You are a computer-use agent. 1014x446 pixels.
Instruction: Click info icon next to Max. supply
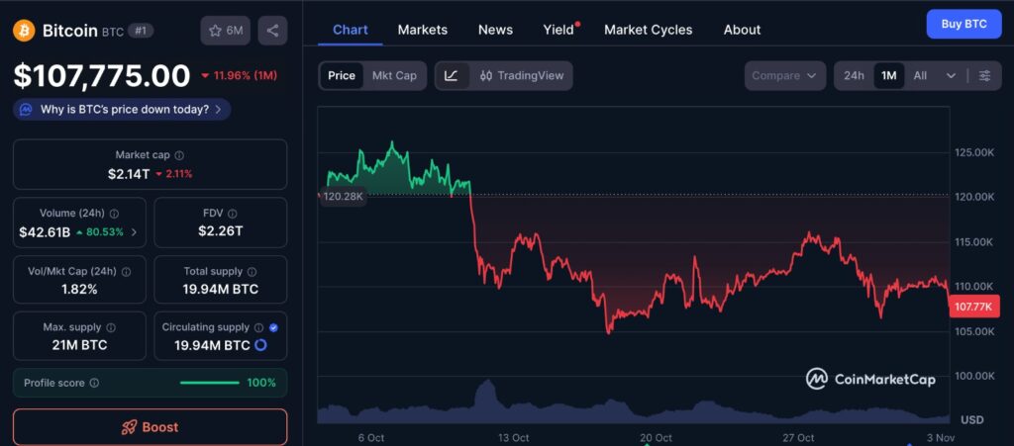(111, 328)
